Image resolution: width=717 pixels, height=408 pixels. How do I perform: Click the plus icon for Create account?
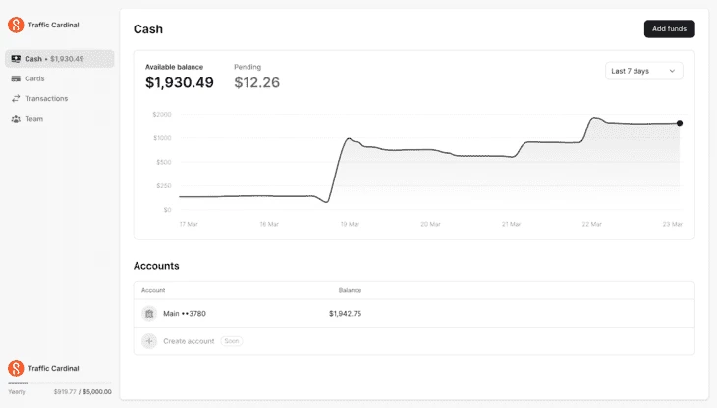coord(149,341)
